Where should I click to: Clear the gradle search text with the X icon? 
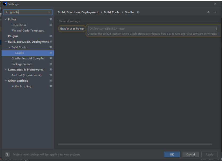pos(49,12)
